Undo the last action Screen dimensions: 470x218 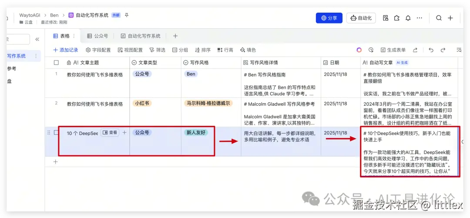coord(431,50)
